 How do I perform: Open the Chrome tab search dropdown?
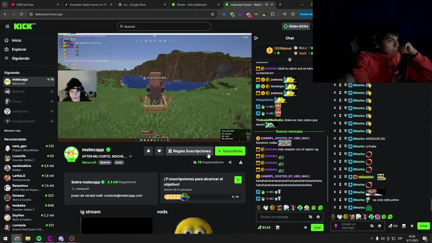pyautogui.click(x=4, y=5)
